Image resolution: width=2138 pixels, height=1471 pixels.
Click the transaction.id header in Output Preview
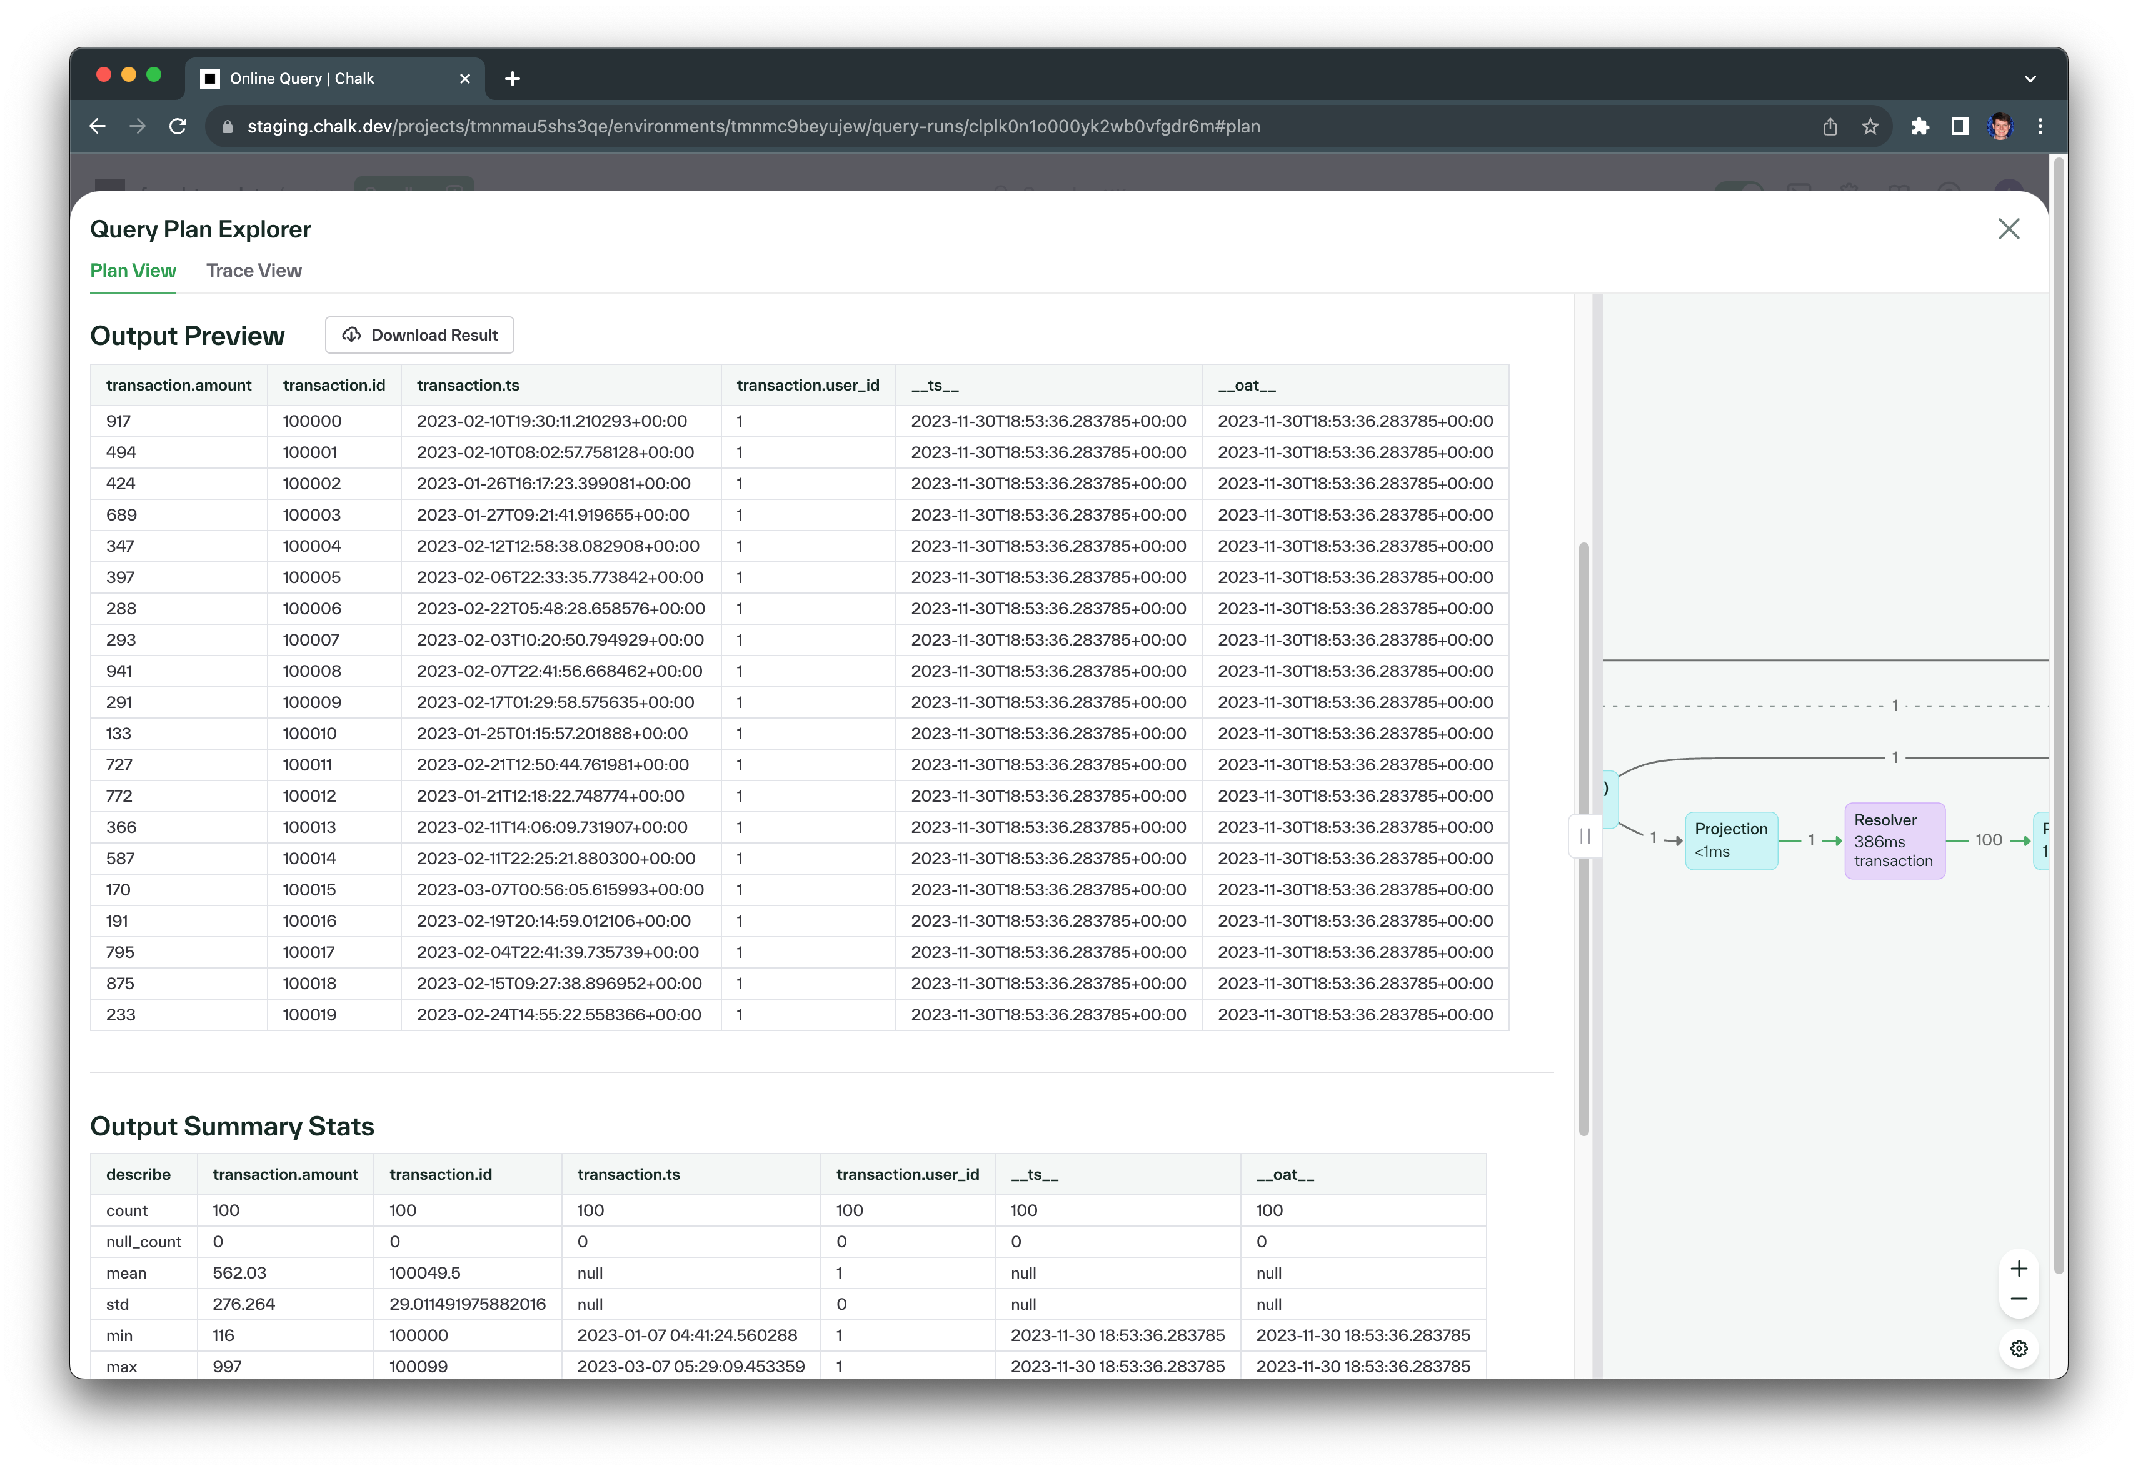pos(334,386)
